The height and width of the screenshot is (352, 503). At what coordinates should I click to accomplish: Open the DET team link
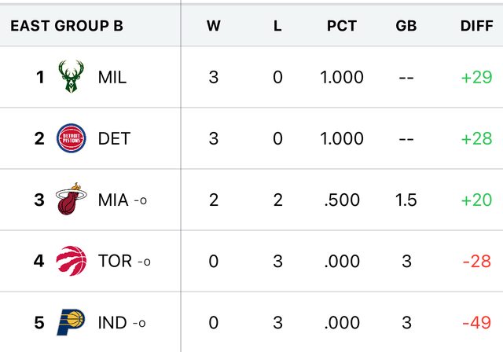coord(114,138)
